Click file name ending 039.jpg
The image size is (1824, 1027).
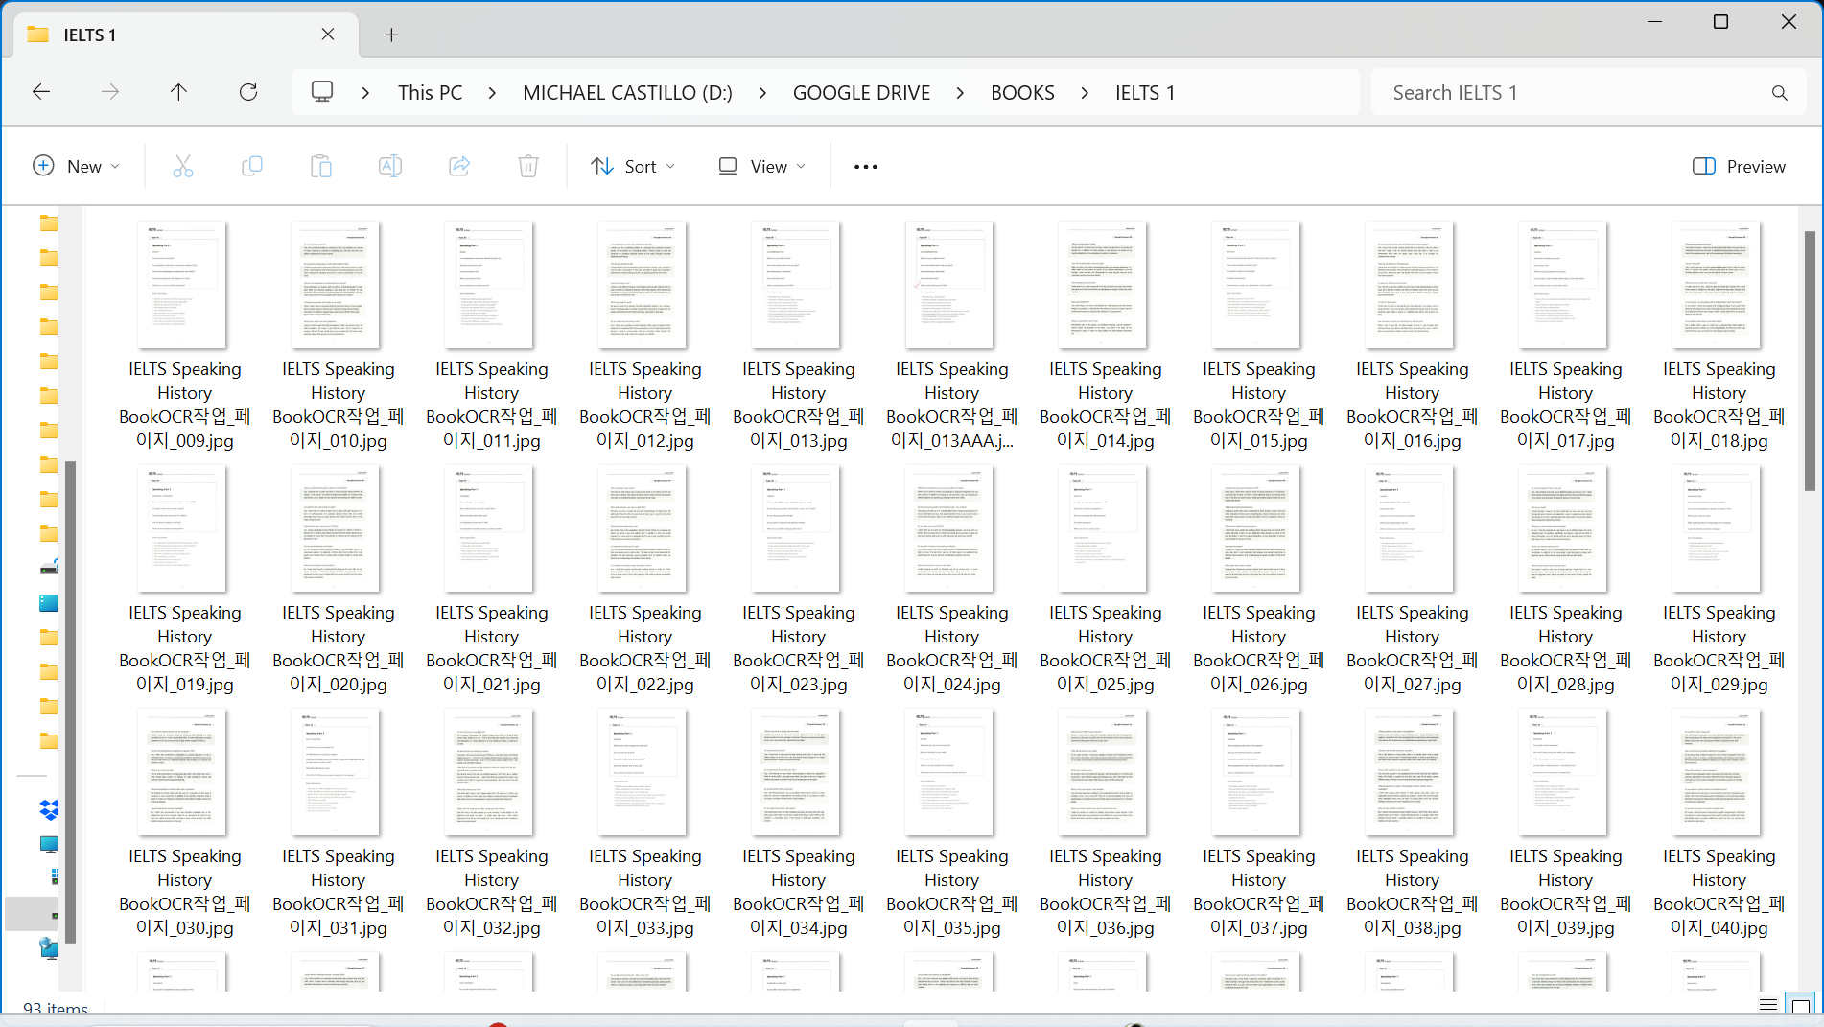pyautogui.click(x=1566, y=892)
